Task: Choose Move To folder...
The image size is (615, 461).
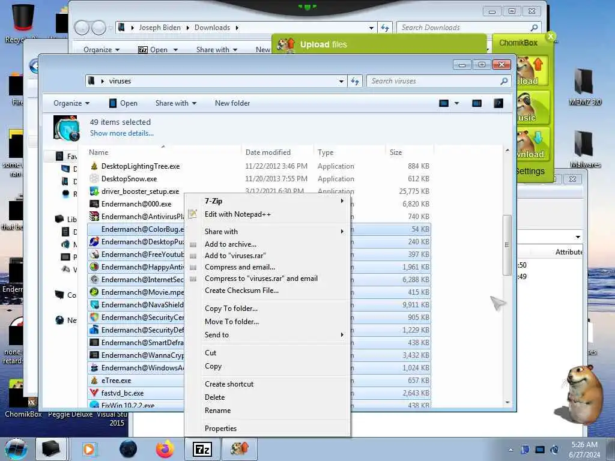Action: point(267,322)
